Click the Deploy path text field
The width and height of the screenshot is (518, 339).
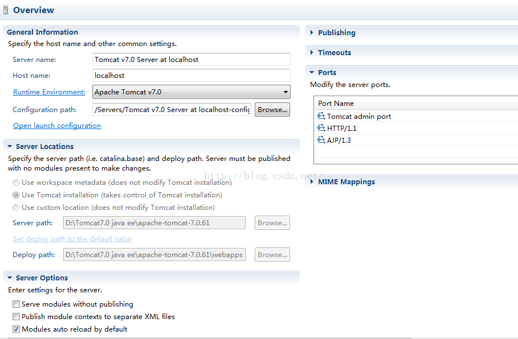click(x=154, y=255)
